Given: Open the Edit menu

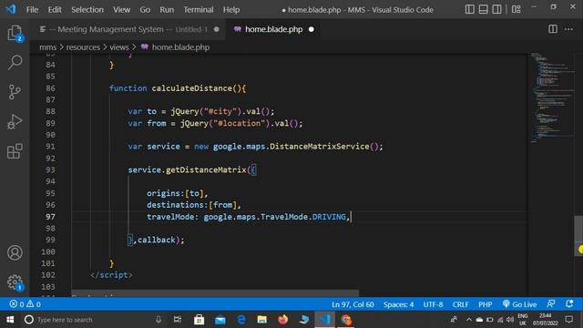Looking at the screenshot, I should (x=55, y=10).
